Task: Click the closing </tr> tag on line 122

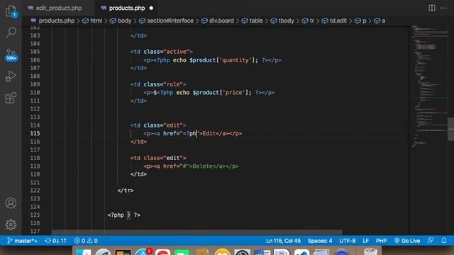Action: click(126, 191)
